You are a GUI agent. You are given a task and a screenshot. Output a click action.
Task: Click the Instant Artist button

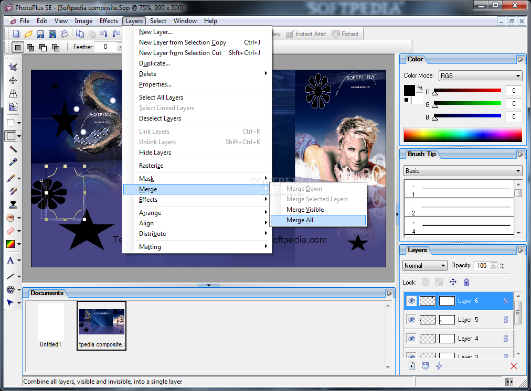306,34
